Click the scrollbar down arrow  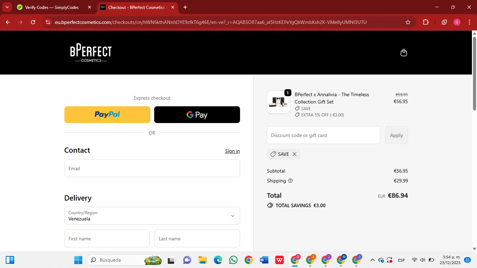(x=474, y=249)
